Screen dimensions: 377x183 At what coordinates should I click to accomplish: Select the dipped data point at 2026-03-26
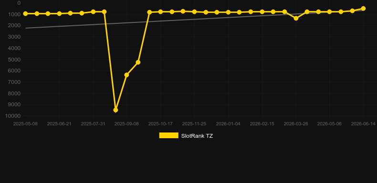pos(296,18)
